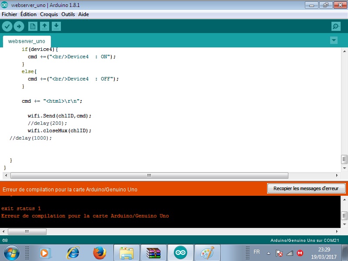Click console horizontal scrollbar thumb

click(x=27, y=231)
